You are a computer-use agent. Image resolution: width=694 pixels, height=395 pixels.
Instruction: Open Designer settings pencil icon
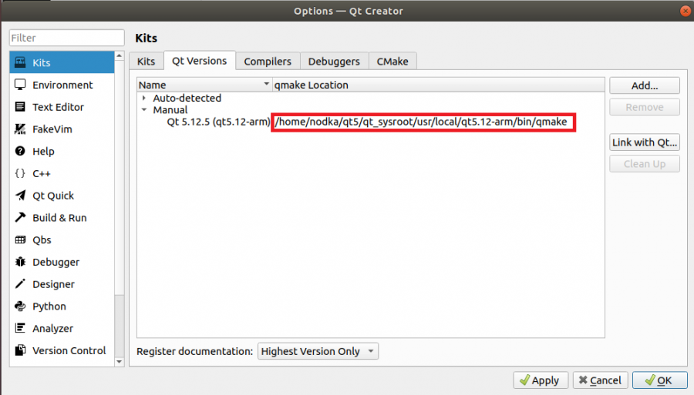pos(20,283)
